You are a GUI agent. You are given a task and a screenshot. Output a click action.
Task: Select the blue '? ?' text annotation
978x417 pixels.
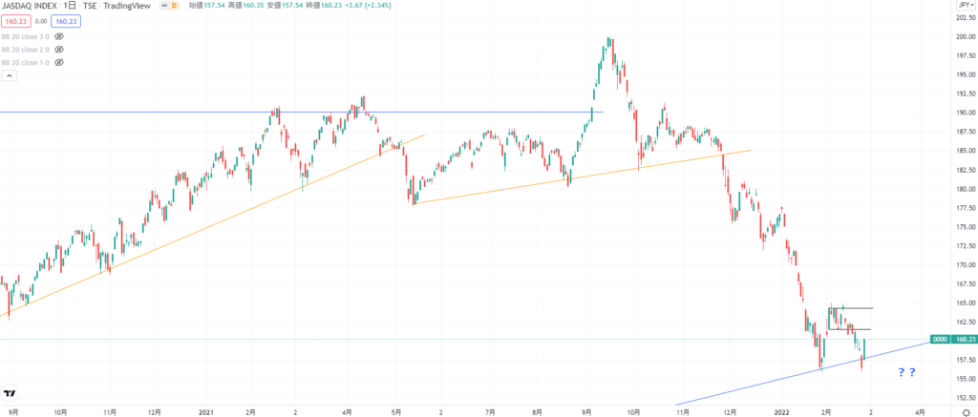pos(907,373)
